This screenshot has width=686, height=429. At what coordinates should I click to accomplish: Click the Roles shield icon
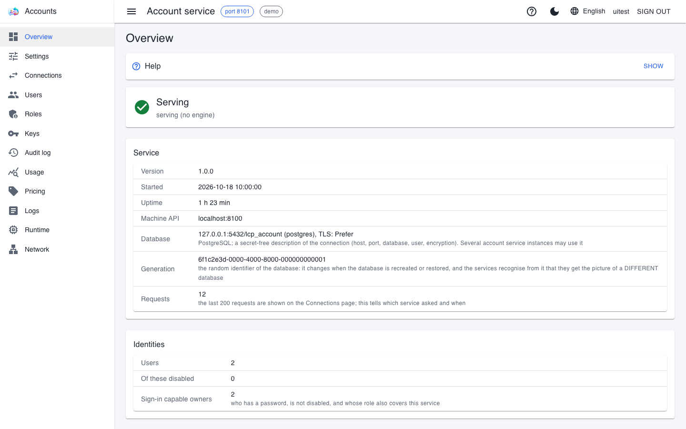click(13, 114)
